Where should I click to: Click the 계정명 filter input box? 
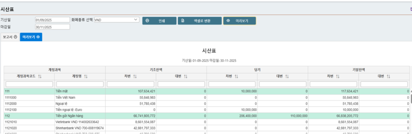80,84
